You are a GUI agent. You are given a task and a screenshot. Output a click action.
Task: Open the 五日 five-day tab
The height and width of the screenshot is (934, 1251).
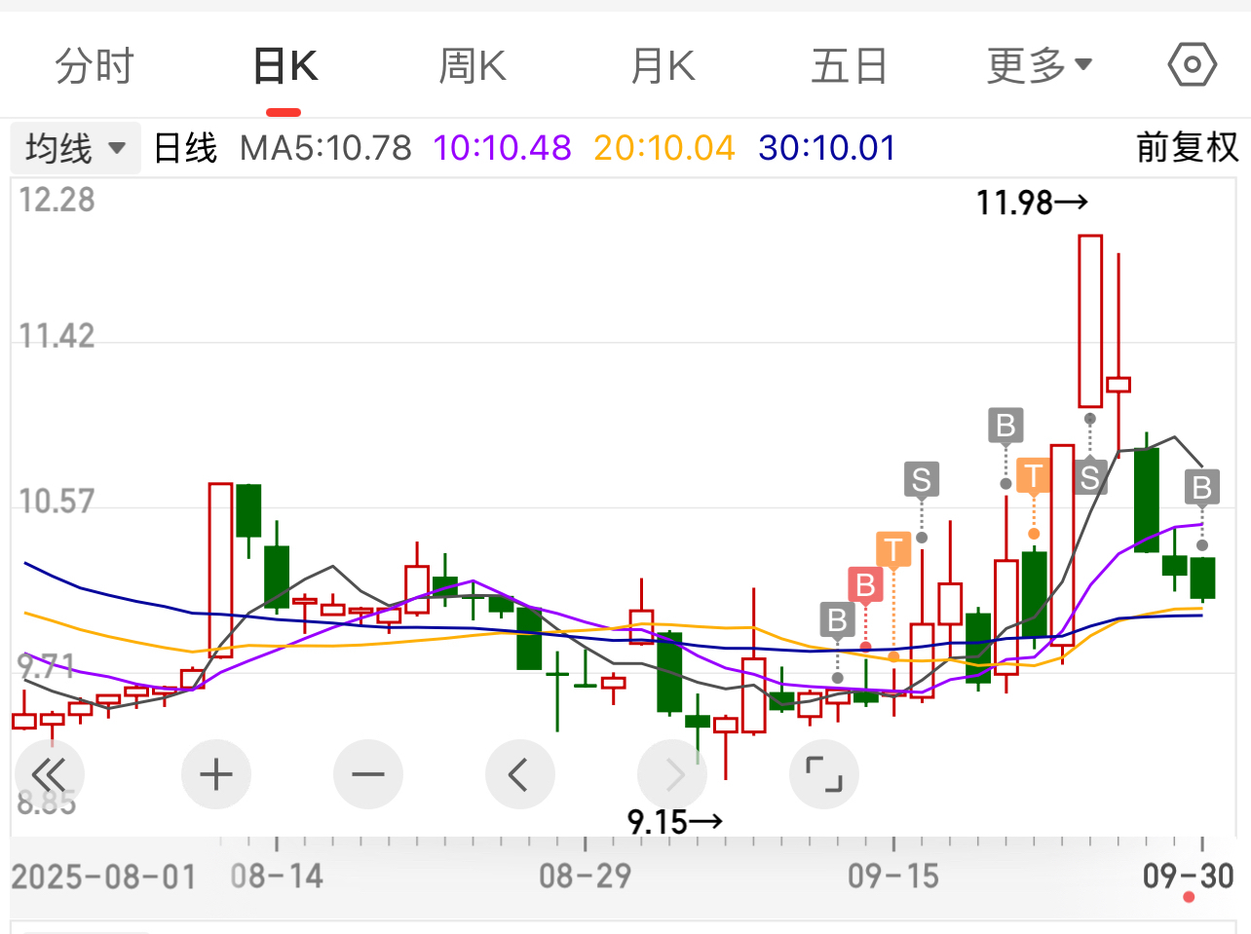pyautogui.click(x=849, y=66)
